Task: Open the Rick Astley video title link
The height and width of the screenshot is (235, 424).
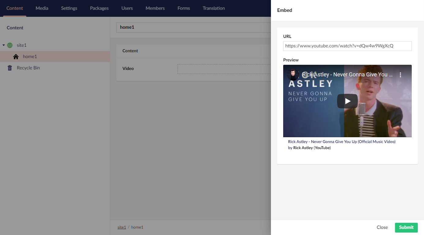Action: (342, 142)
